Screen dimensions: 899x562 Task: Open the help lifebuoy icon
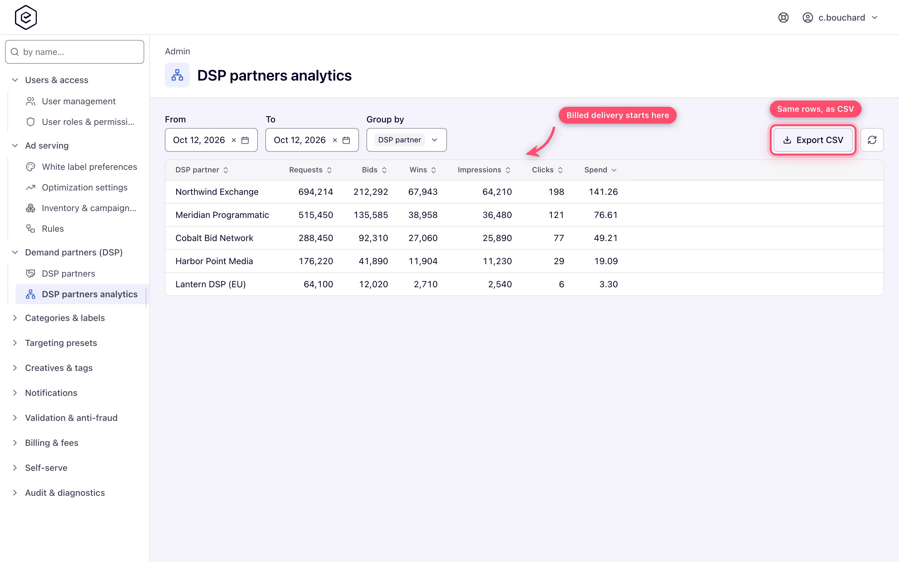[783, 17]
